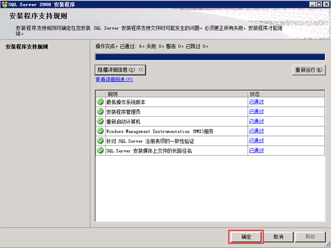This screenshot has height=248, width=331.
Task: Select 安装程序支持规则 step in left pane
Action: pyautogui.click(x=27, y=46)
